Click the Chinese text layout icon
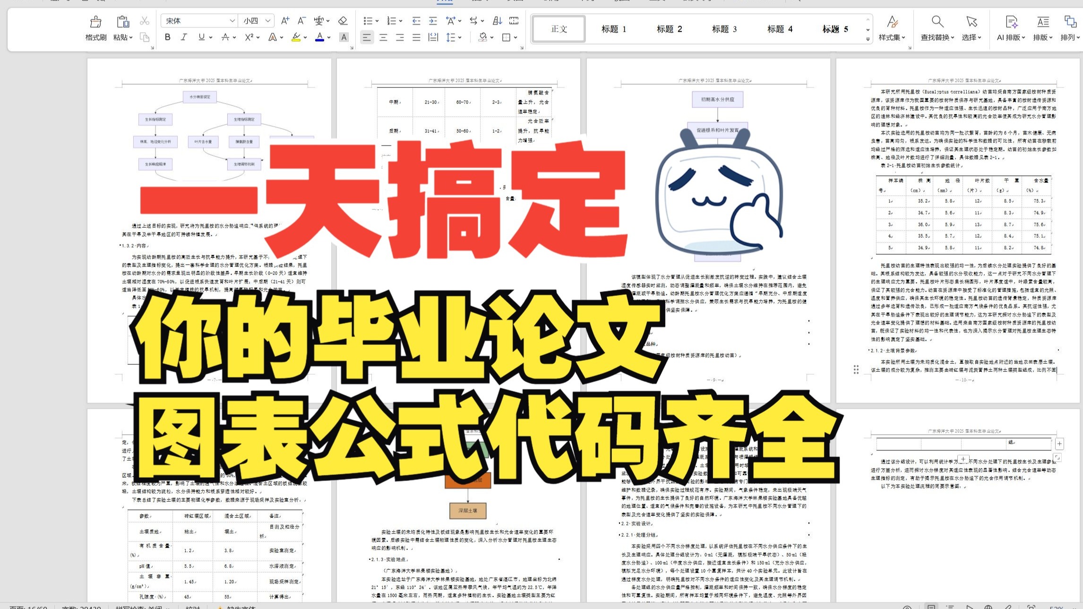The height and width of the screenshot is (609, 1083). click(450, 21)
